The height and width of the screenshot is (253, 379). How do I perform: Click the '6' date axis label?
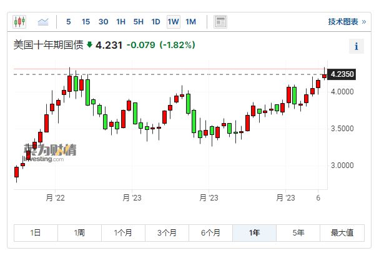318,198
